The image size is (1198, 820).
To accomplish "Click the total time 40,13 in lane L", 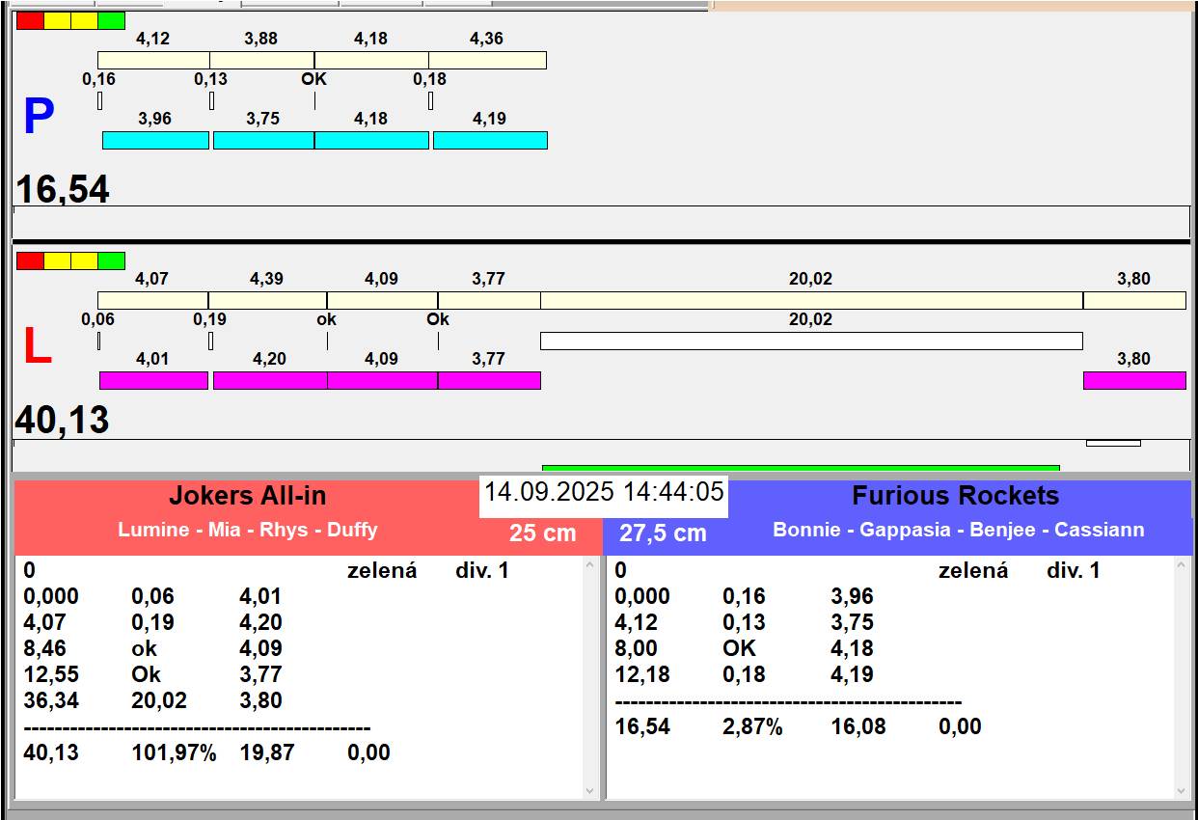I will coord(63,421).
